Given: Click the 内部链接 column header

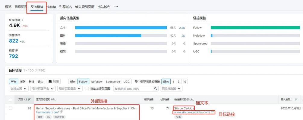Looking at the screenshot, I should [165, 100].
